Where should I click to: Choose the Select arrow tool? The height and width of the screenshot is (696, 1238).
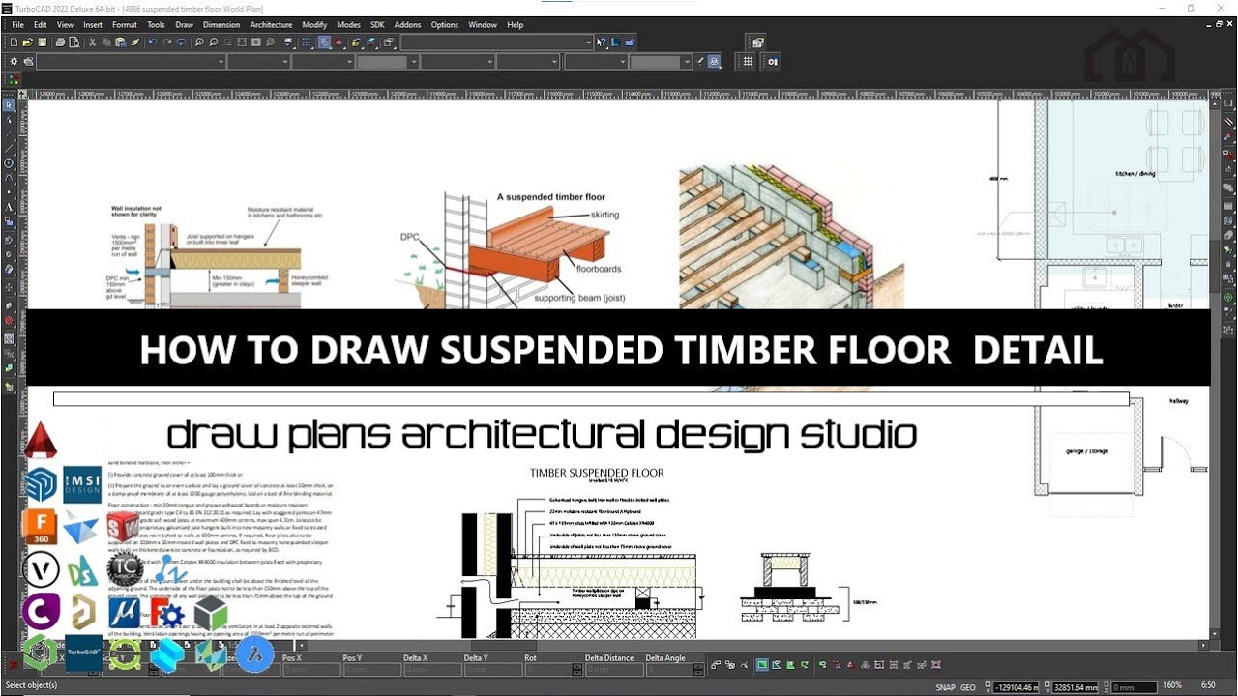pyautogui.click(x=9, y=105)
